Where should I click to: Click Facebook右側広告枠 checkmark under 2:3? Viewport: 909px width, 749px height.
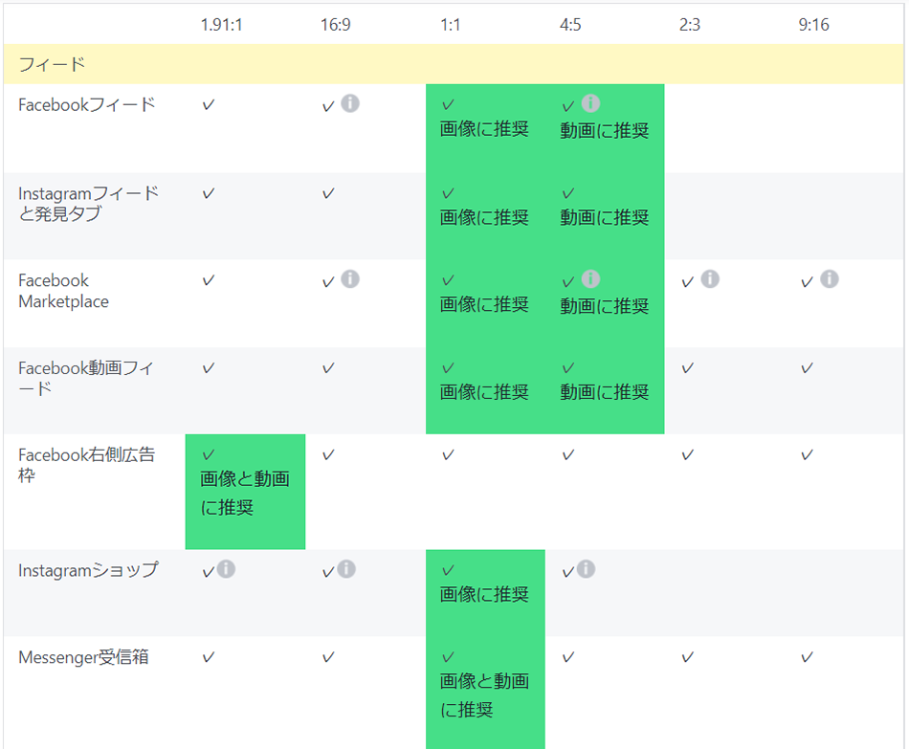pyautogui.click(x=688, y=455)
